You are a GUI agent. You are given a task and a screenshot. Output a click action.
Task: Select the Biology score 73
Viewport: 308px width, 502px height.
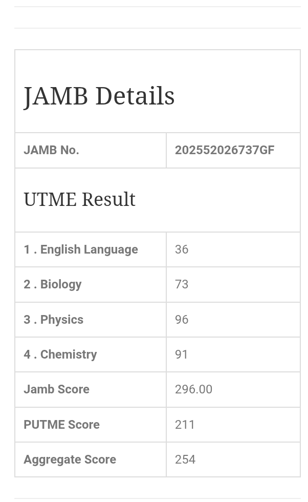182,284
